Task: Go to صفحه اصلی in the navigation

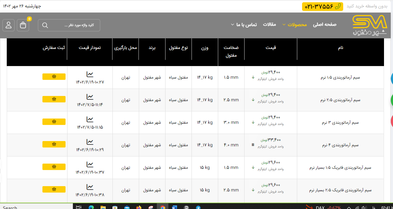Action: pyautogui.click(x=325, y=24)
